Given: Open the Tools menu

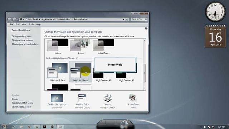Looking at the screenshot, I should pos(31,24).
